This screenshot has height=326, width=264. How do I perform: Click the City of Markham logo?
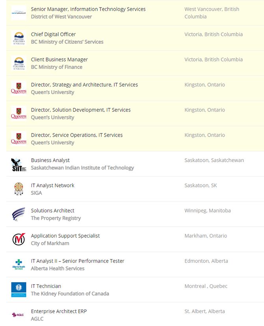[19, 239]
